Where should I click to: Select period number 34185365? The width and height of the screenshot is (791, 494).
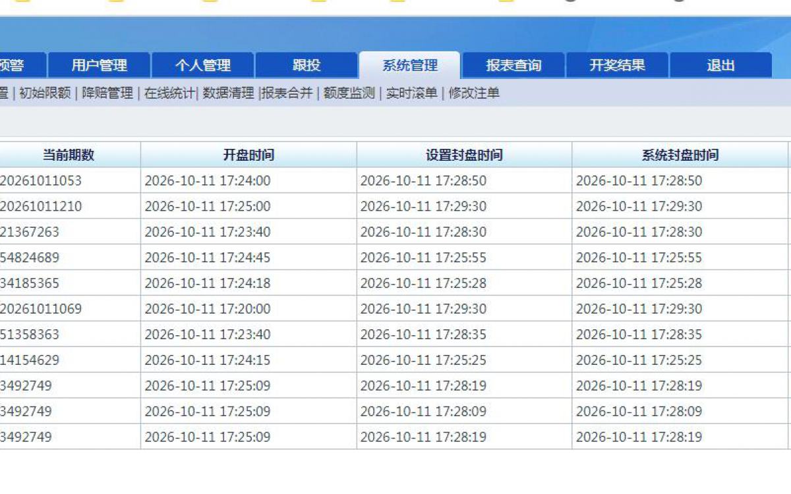30,283
